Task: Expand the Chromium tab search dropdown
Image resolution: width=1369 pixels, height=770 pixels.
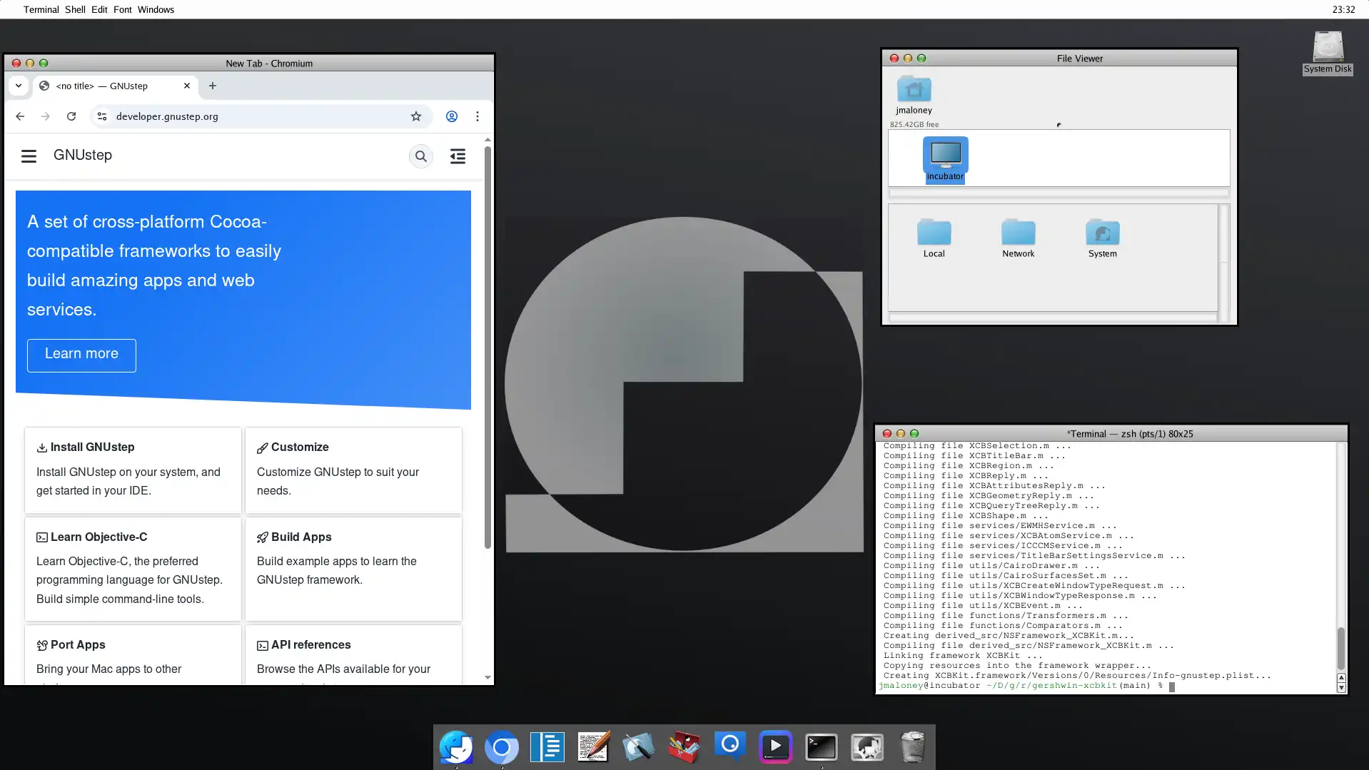Action: (x=19, y=86)
